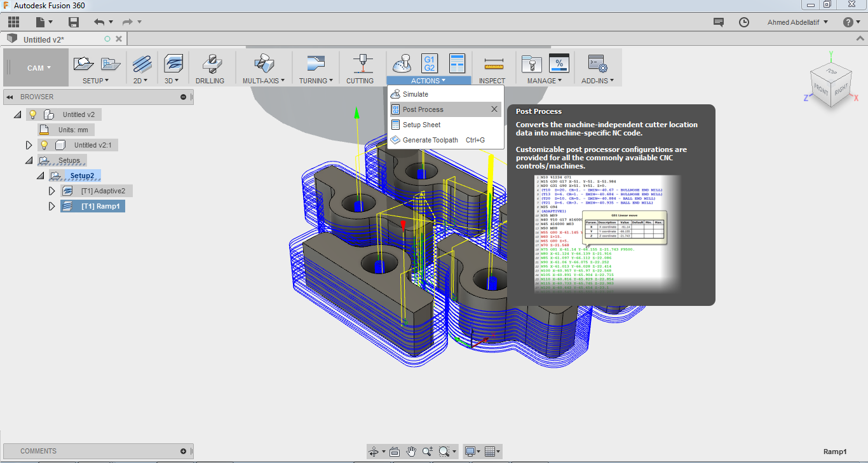Click the Redo arrow
Image resolution: width=868 pixels, height=463 pixels.
[x=127, y=22]
